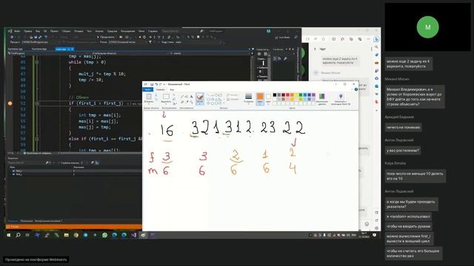The height and width of the screenshot is (266, 474).
Task: Click the taskbar Search magnifier icon
Action: pyautogui.click(x=18, y=235)
